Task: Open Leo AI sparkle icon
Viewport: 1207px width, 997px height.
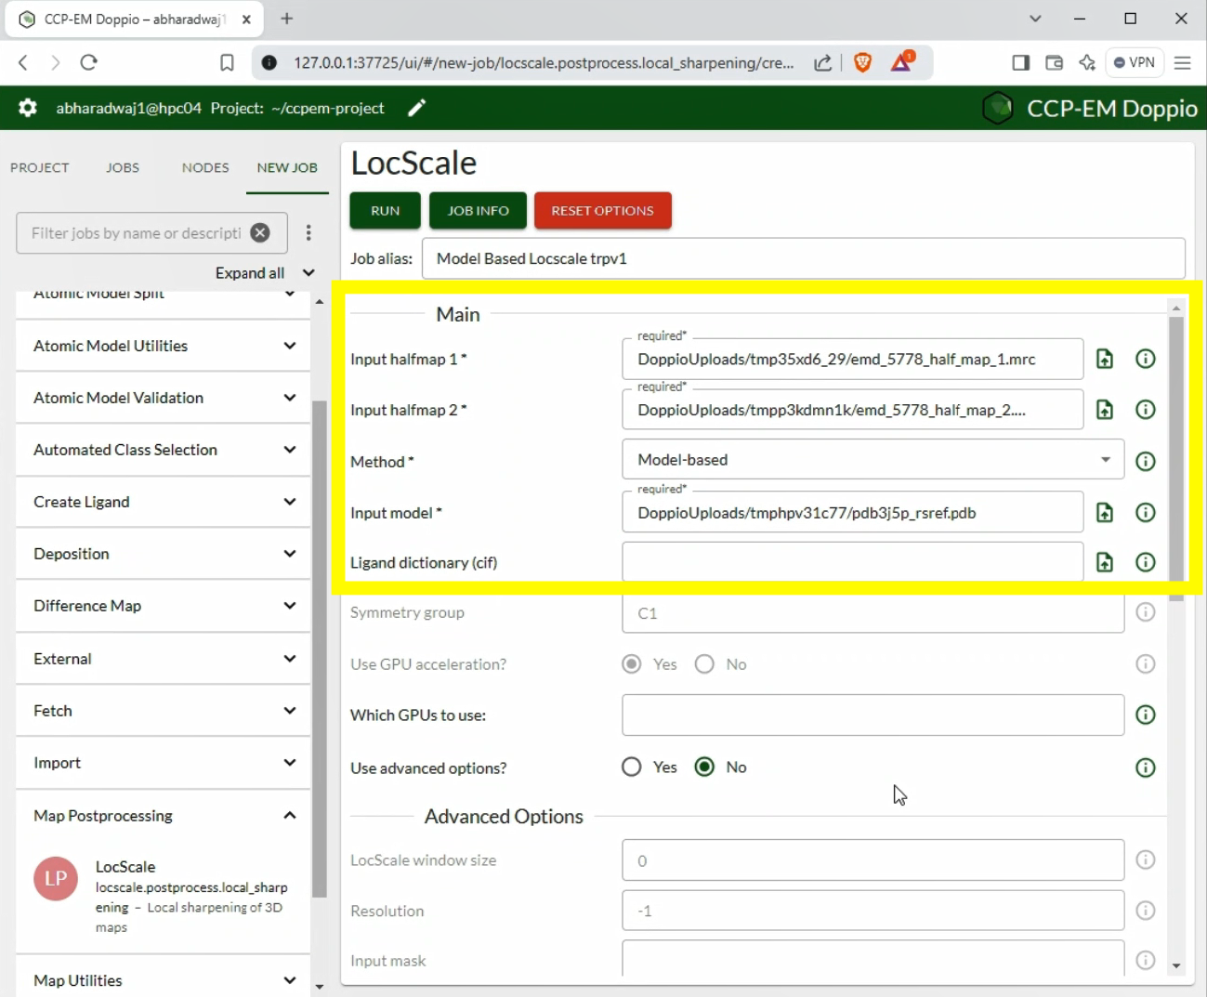Action: coord(1087,62)
